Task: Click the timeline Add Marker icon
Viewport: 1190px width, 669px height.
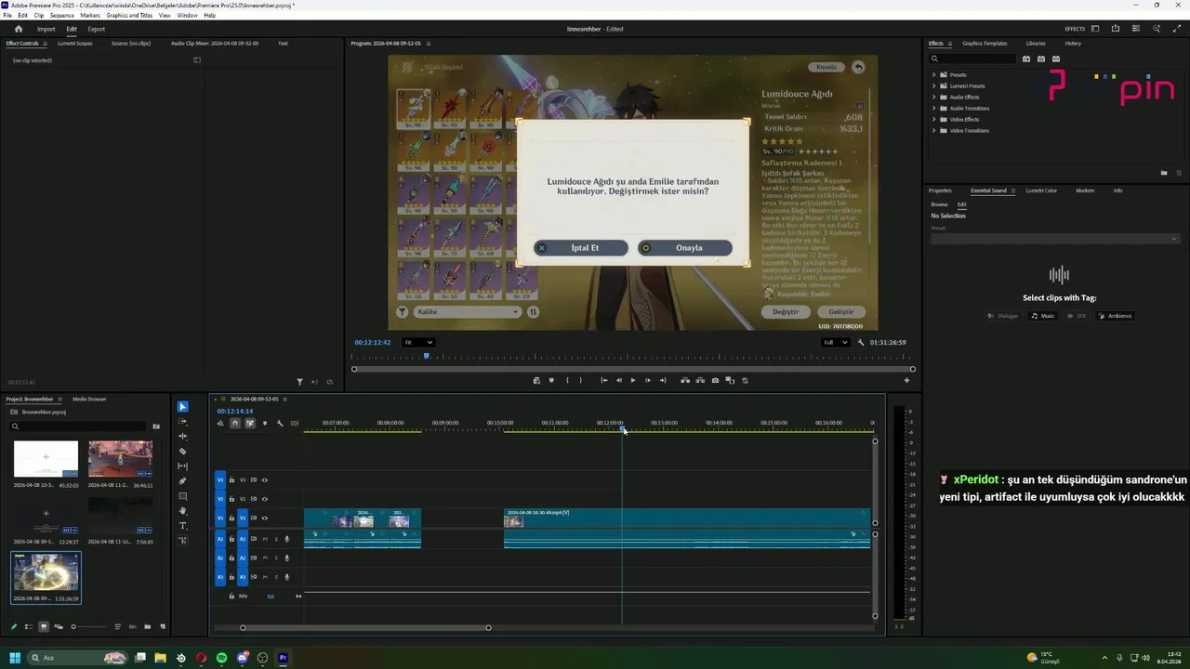Action: tap(265, 424)
